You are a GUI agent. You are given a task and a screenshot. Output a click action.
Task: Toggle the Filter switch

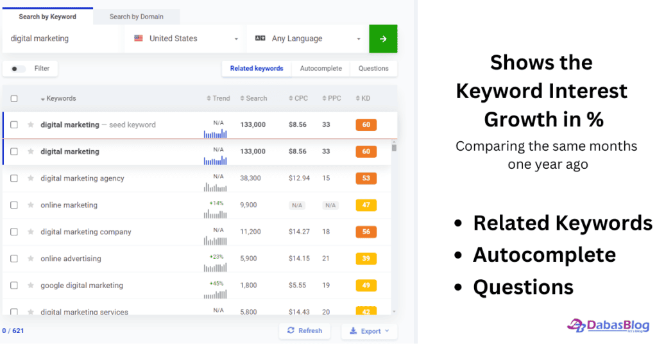(x=17, y=69)
